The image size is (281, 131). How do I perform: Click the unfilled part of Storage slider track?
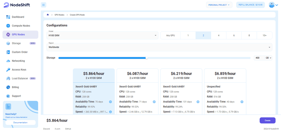(x=199, y=58)
